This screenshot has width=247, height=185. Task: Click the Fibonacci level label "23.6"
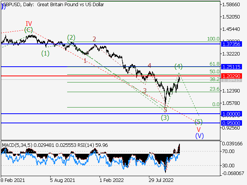coord(215,89)
